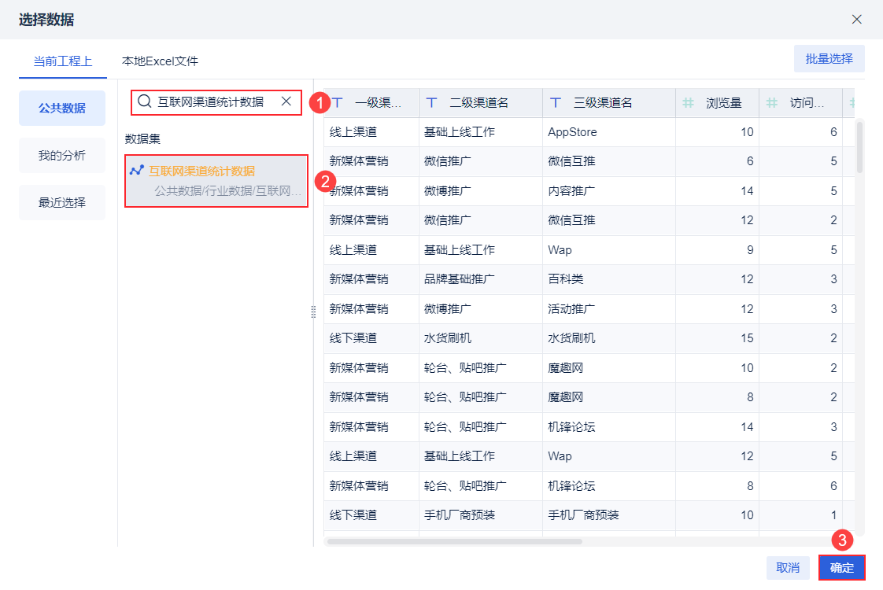Open 我的分析 in the left sidebar
Screen dimensions: 883x590
[61, 155]
